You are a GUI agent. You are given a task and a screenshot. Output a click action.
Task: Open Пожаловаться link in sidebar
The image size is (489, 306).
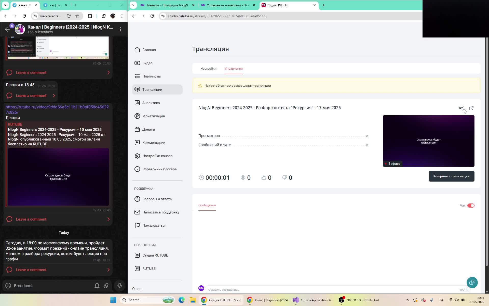[150, 225]
